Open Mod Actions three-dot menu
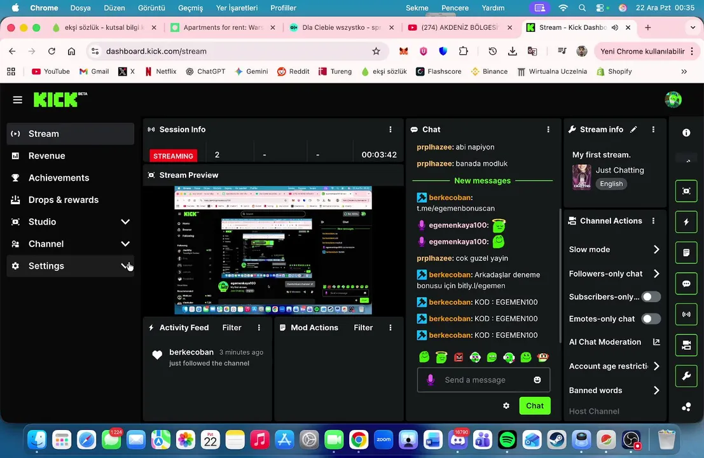704x458 pixels. point(390,328)
